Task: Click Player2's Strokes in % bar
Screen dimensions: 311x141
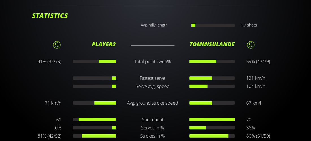Action: [94, 136]
